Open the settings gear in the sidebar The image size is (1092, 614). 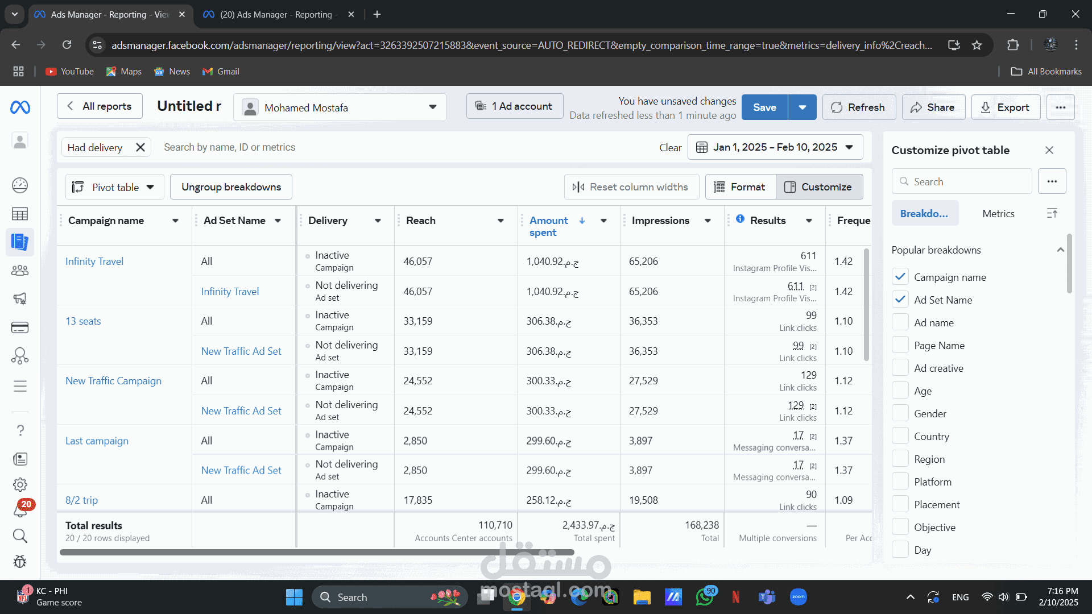(20, 484)
